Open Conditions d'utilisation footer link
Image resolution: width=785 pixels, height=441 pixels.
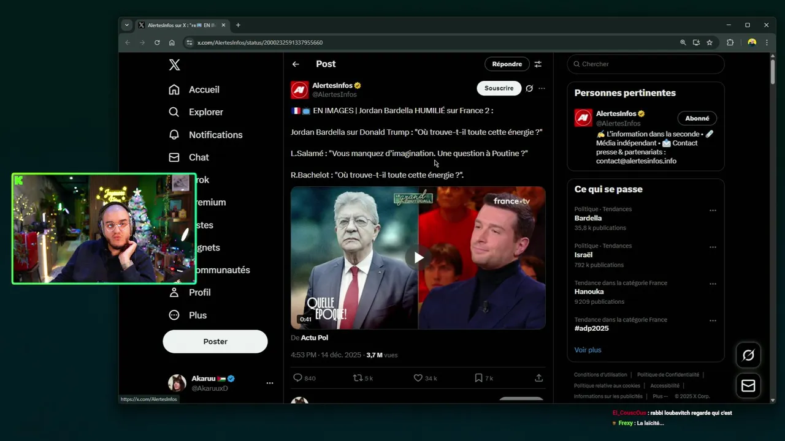coord(600,375)
